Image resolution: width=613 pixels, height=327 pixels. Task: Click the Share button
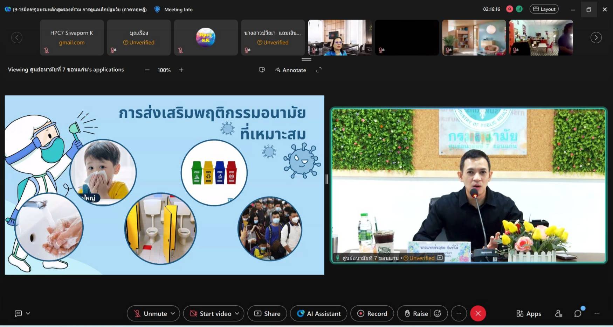267,313
